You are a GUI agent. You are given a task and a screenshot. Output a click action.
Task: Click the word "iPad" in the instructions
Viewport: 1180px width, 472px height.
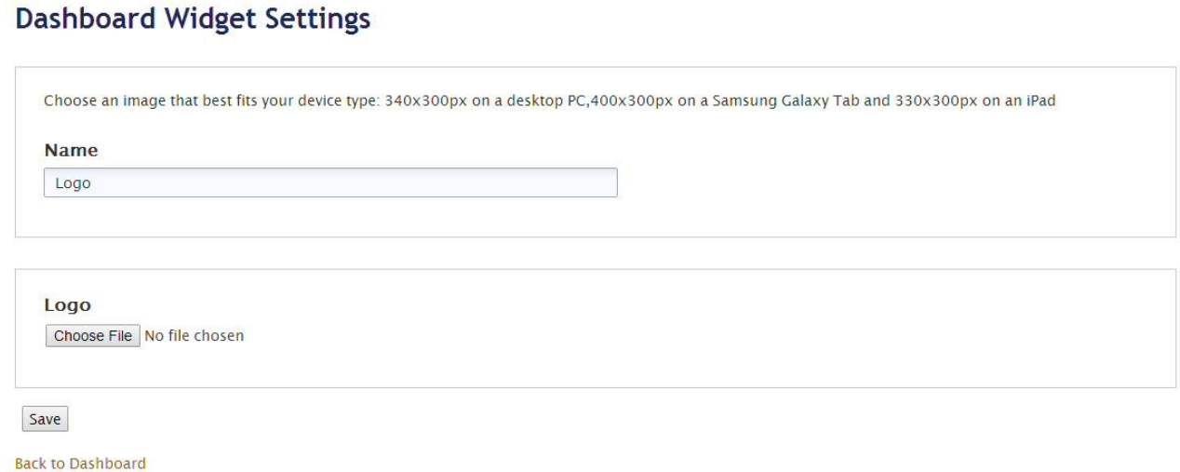[1039, 101]
